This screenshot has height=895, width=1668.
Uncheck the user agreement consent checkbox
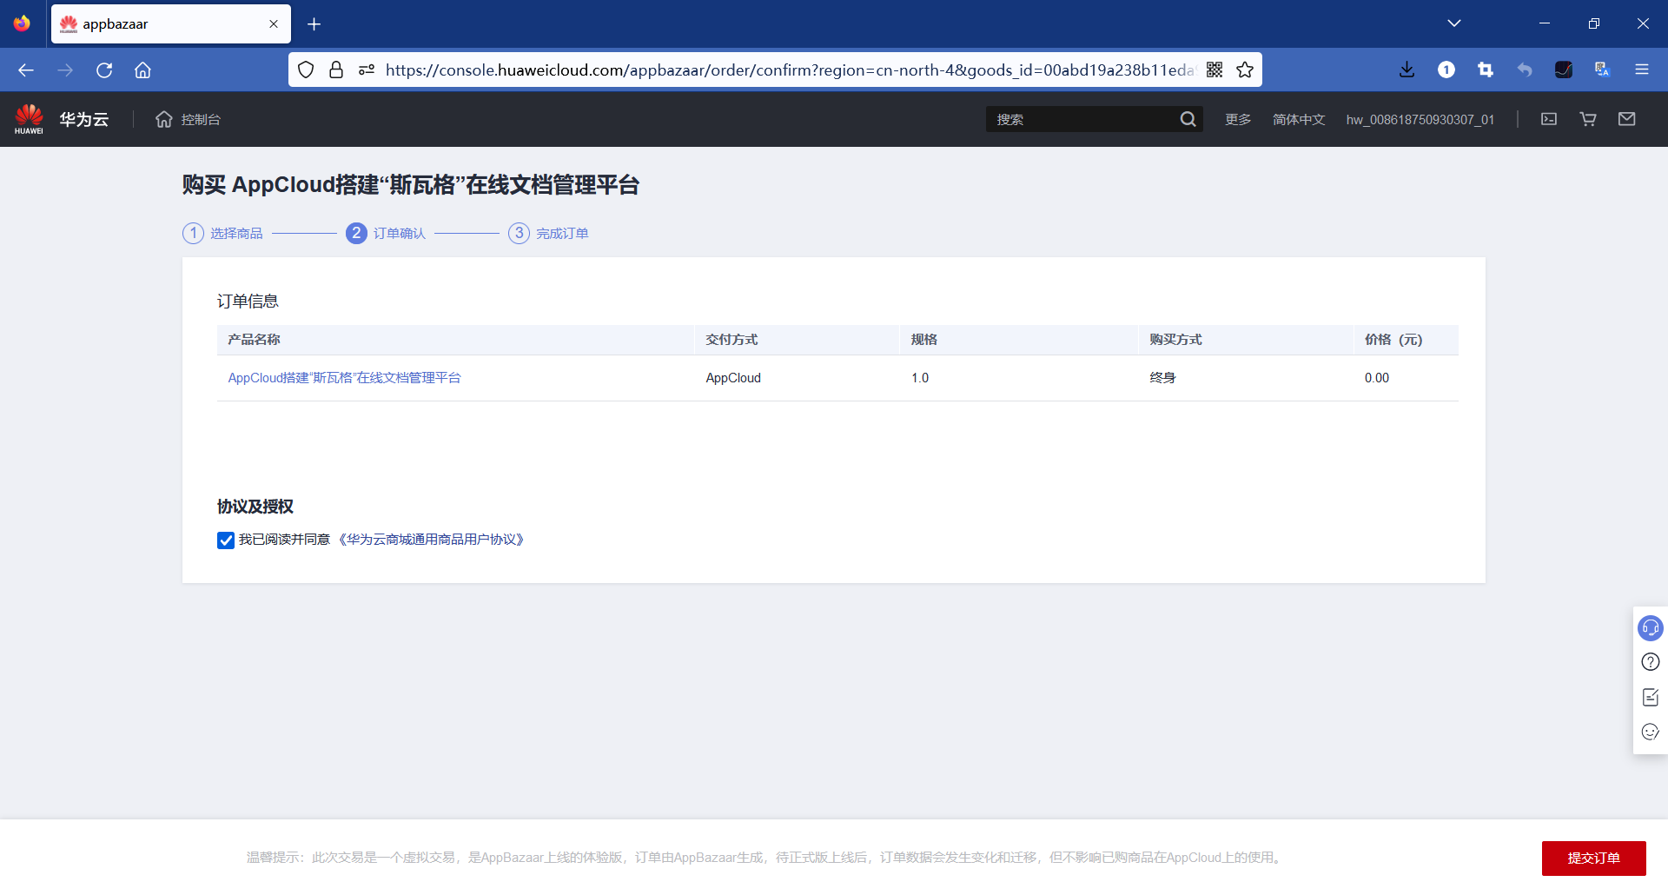tap(226, 540)
